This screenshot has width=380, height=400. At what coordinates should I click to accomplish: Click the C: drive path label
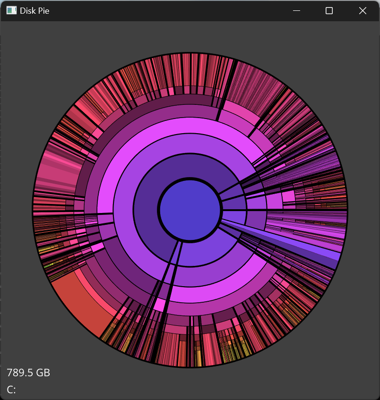pos(11,390)
